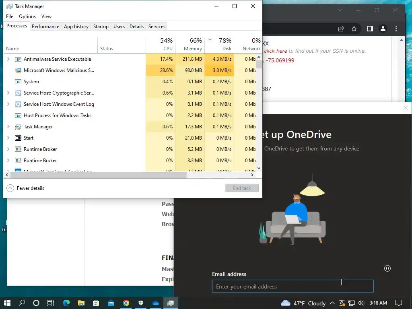The image size is (412, 309).
Task: Open the 47°F Cloudy weather widget
Action: 303,303
